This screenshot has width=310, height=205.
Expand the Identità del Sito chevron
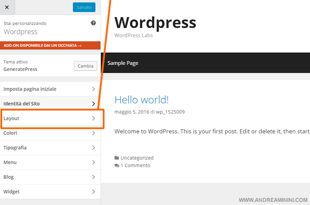coord(93,104)
